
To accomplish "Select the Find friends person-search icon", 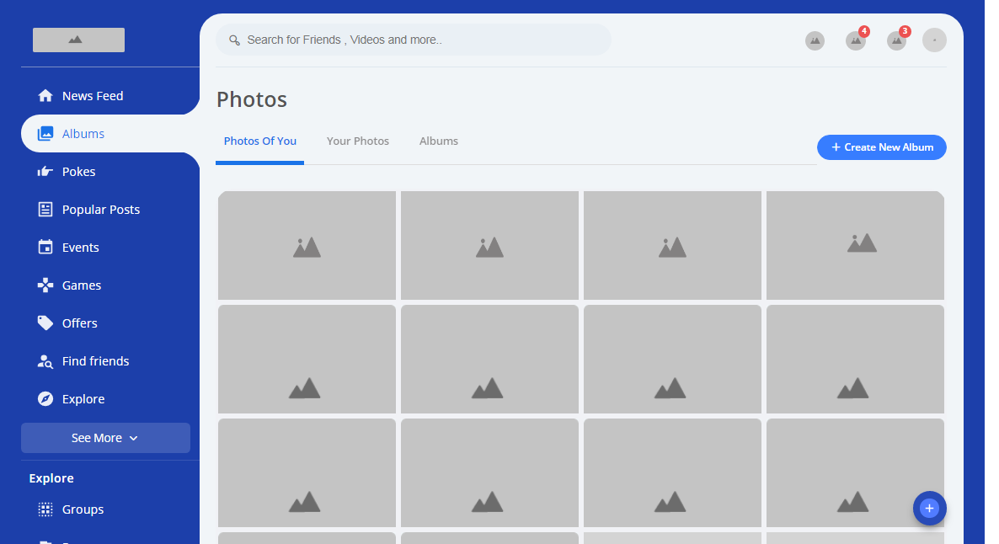I will pos(45,361).
